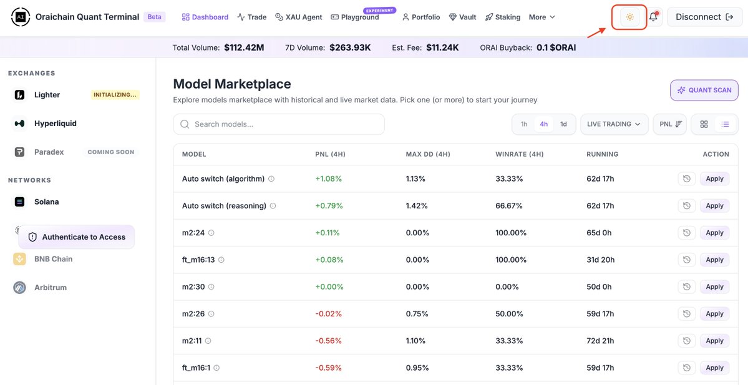Open the Vault tab
Viewport: 748px width, 385px height.
pos(463,17)
